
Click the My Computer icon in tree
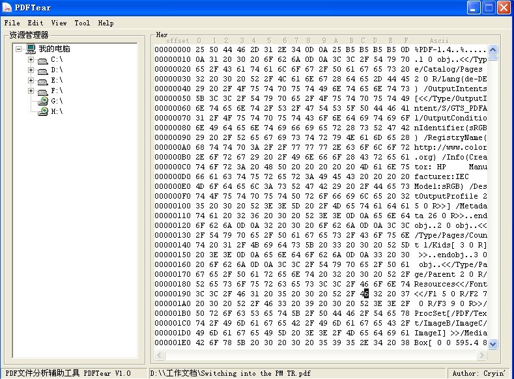coord(30,49)
